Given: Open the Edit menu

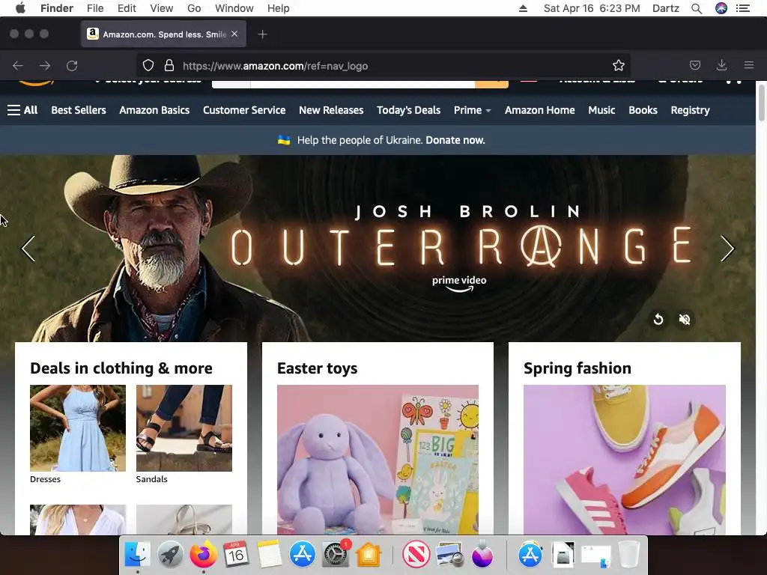Looking at the screenshot, I should (x=127, y=8).
